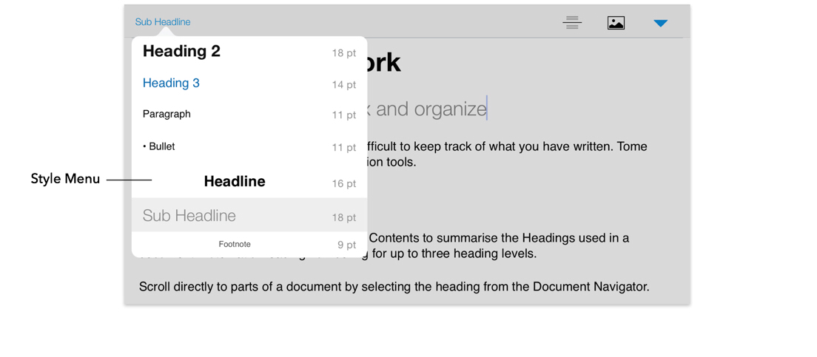Select the Bullet style option
The width and height of the screenshot is (817, 357).
[x=159, y=146]
